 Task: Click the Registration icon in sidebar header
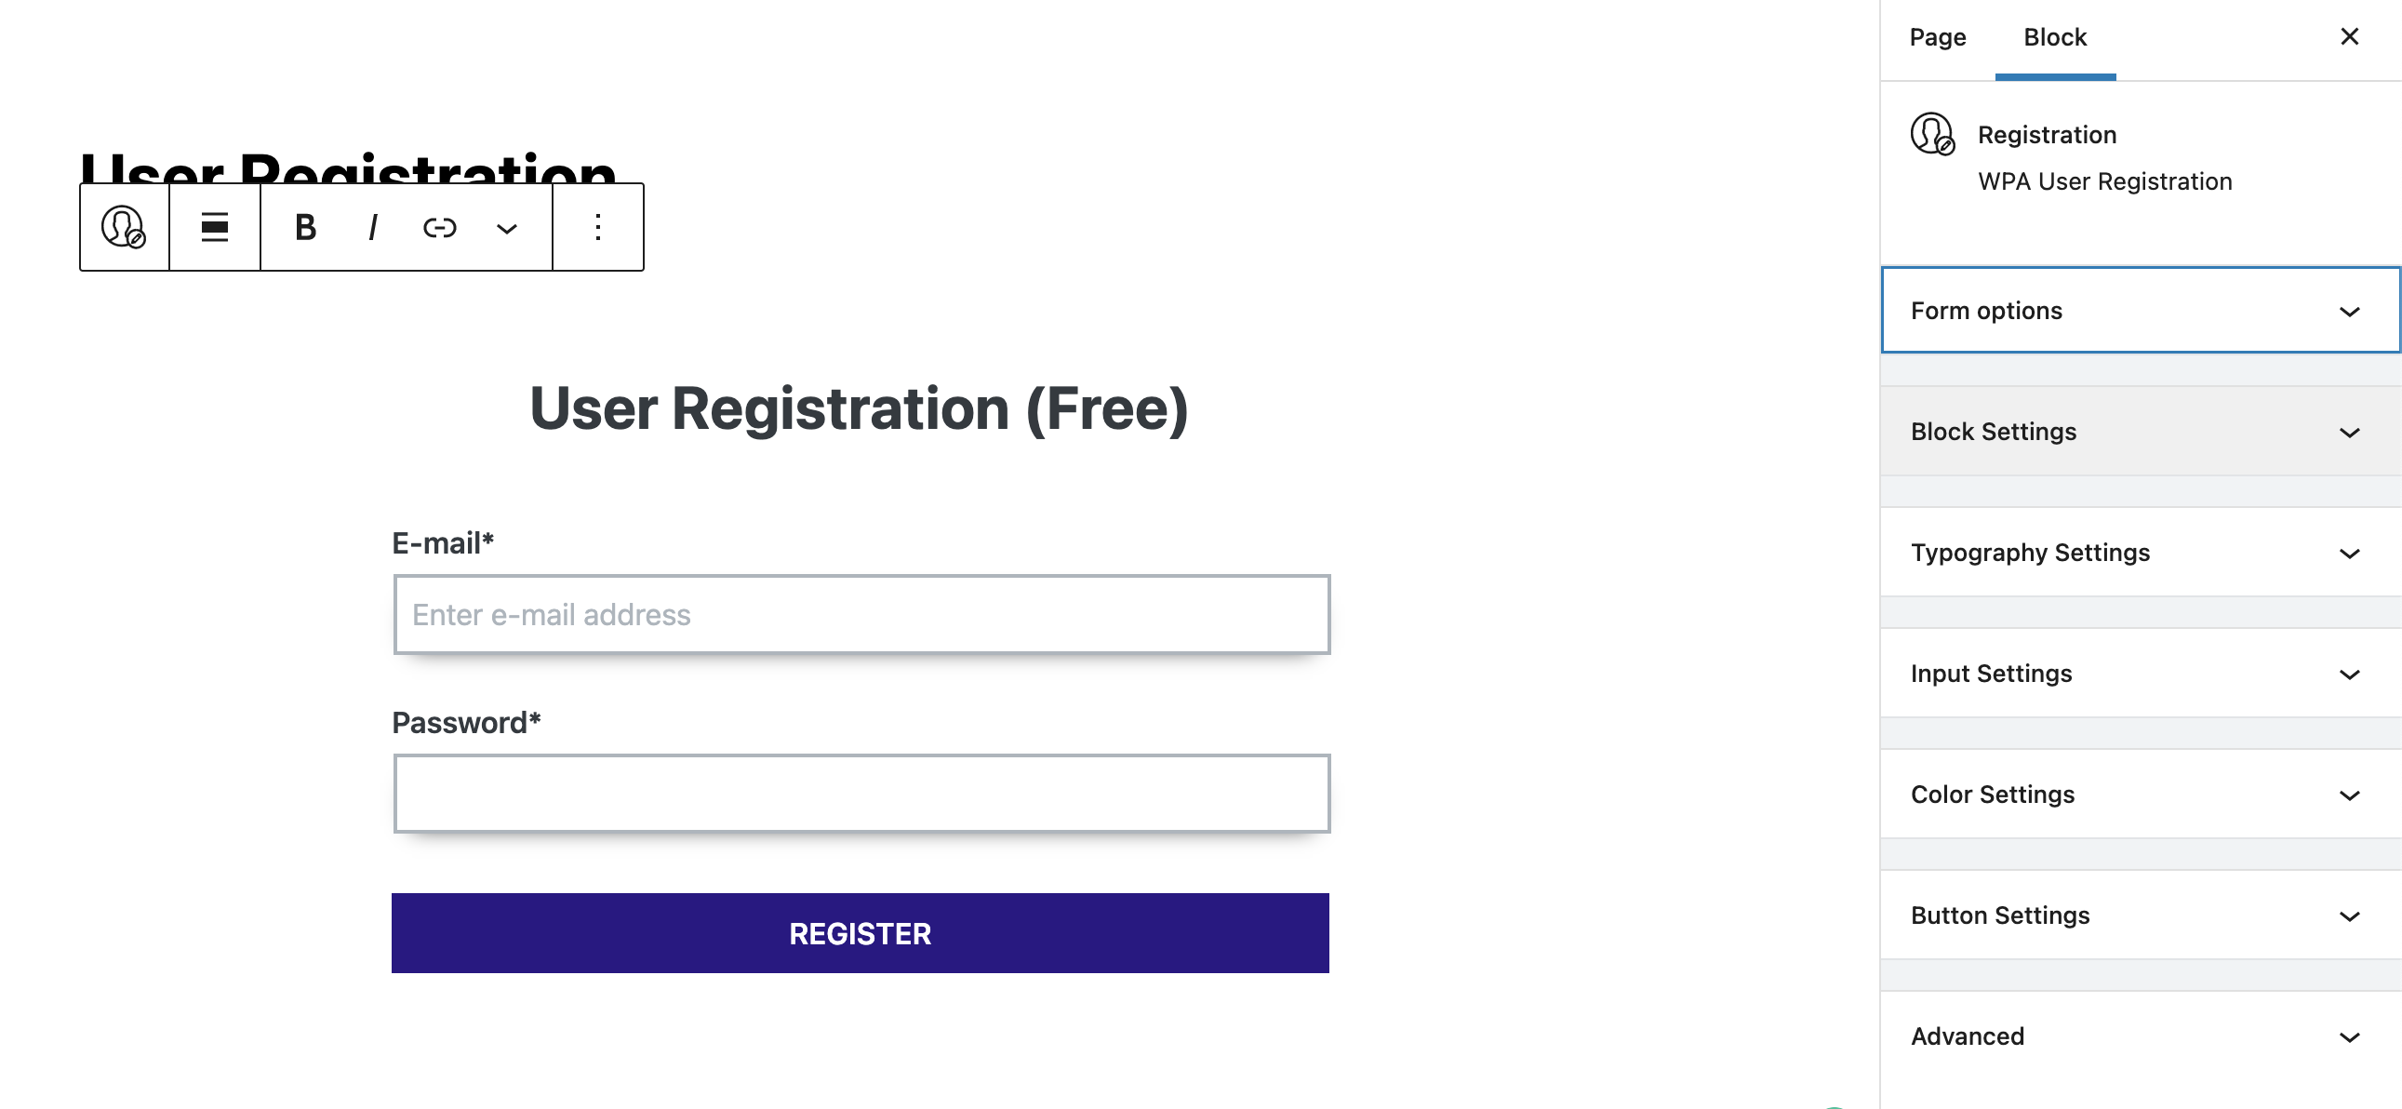[1932, 134]
